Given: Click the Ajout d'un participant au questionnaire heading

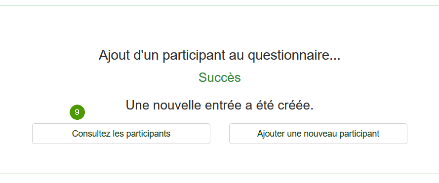Looking at the screenshot, I should [219, 55].
